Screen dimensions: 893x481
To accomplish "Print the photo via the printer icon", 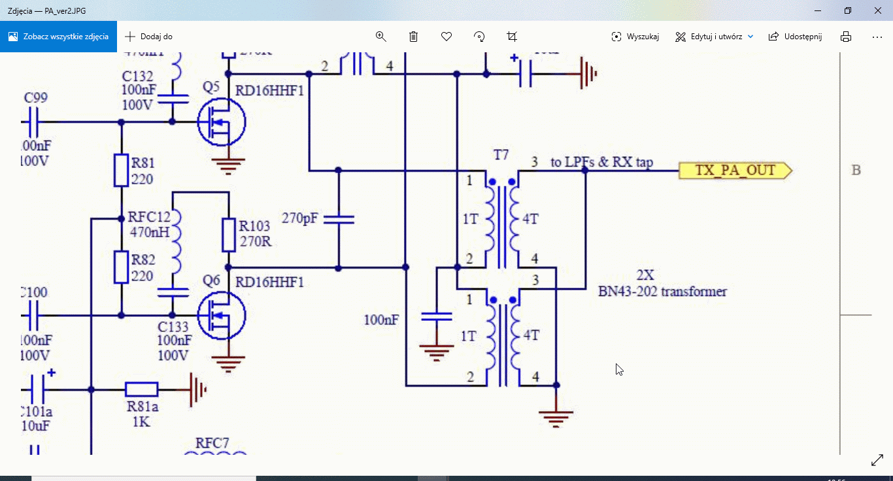I will (846, 37).
